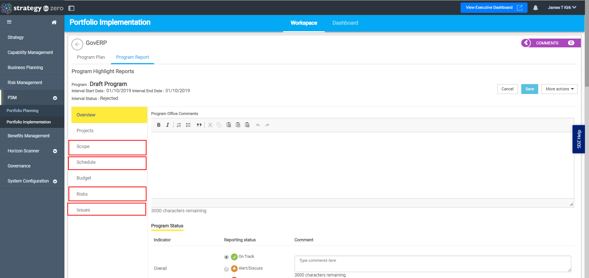Insert a numbered list in the editor
Image resolution: width=589 pixels, height=278 pixels.
pyautogui.click(x=179, y=125)
